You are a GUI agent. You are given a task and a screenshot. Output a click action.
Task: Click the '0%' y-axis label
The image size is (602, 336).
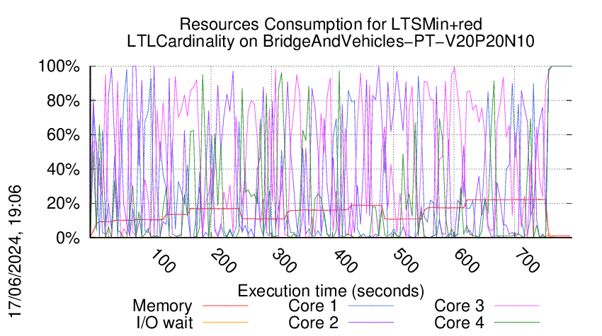click(x=68, y=238)
